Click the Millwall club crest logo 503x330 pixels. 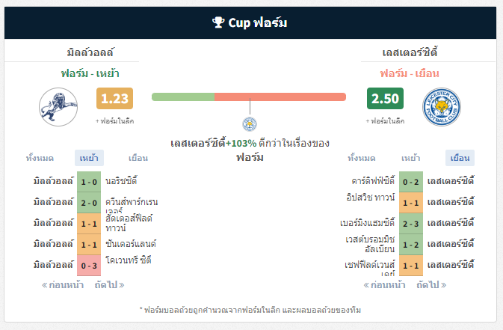point(58,107)
